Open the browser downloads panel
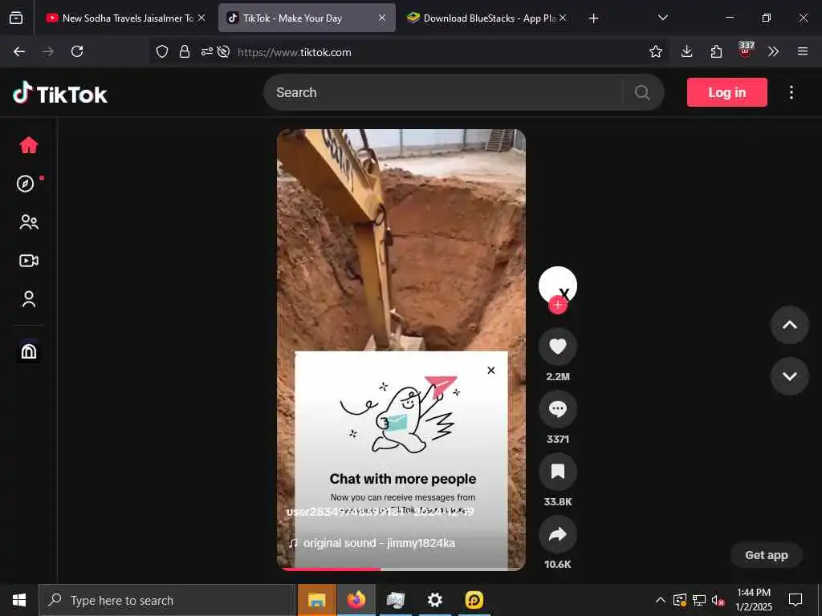This screenshot has height=616, width=822. [x=687, y=51]
